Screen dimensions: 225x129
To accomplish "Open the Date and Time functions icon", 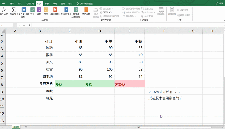I will pyautogui.click(x=55, y=10).
